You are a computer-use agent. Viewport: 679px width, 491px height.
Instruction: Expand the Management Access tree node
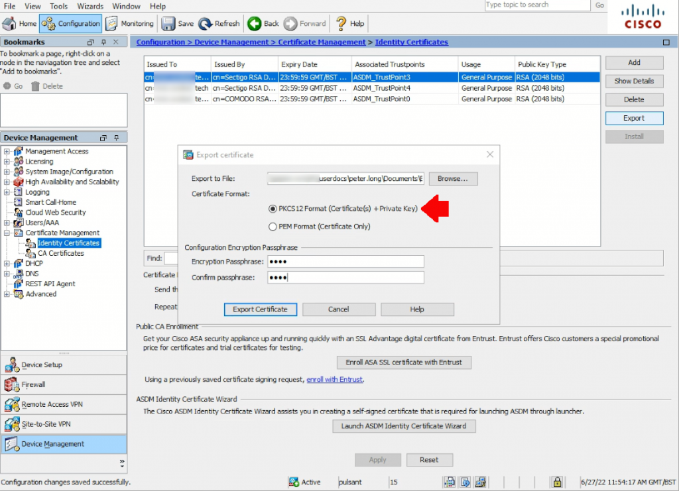click(7, 152)
